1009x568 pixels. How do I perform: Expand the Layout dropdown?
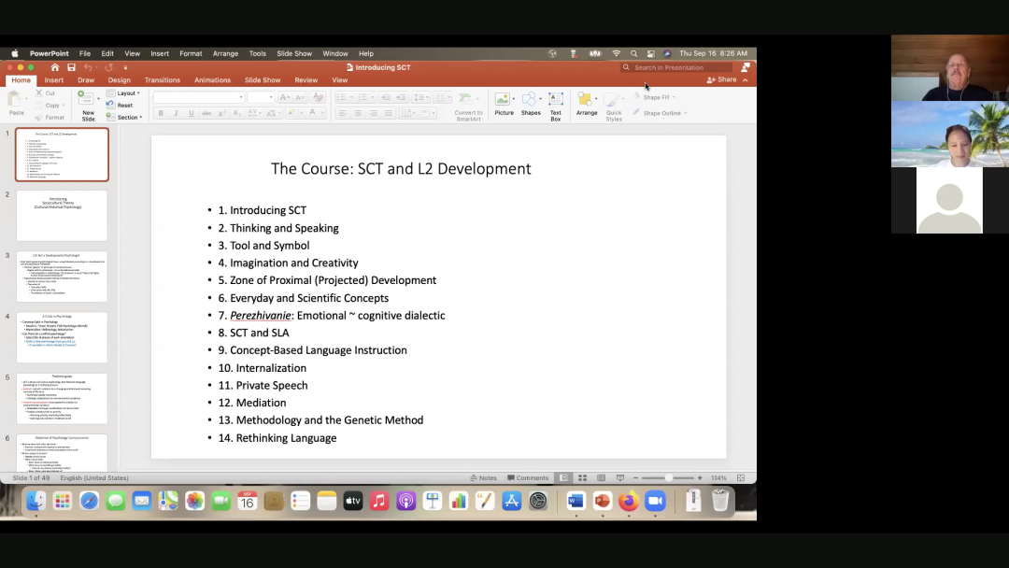(127, 93)
